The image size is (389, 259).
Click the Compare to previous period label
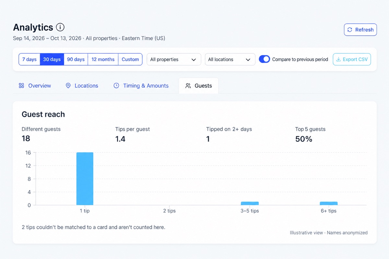point(300,60)
